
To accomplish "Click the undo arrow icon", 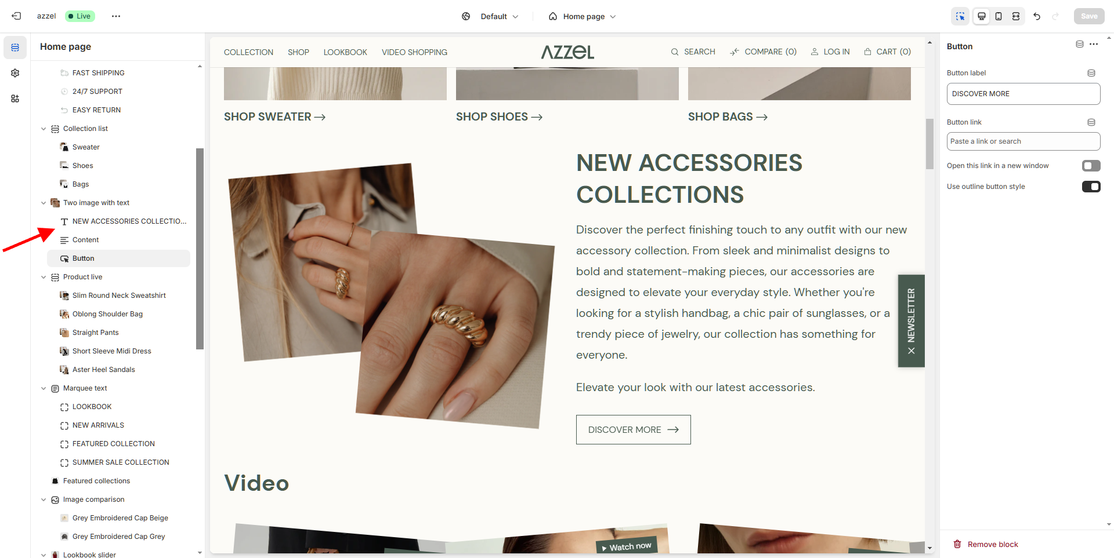I will tap(1037, 16).
